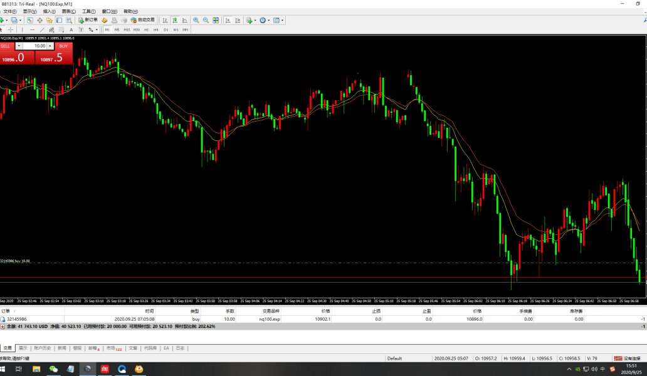Image resolution: width=647 pixels, height=376 pixels.
Task: Select the M15 timeframe button
Action: (127, 29)
